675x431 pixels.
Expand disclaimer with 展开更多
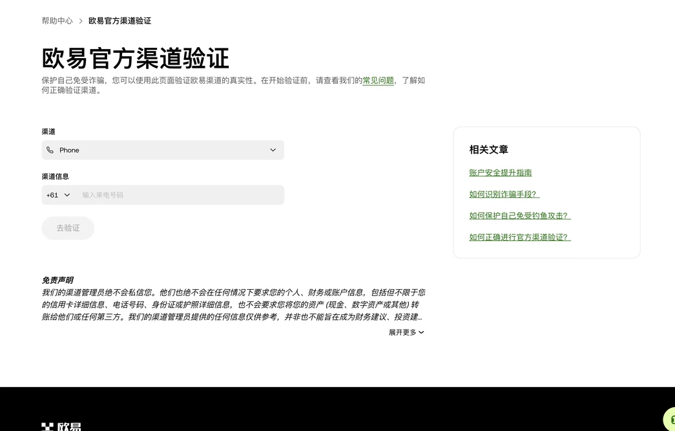click(x=406, y=332)
